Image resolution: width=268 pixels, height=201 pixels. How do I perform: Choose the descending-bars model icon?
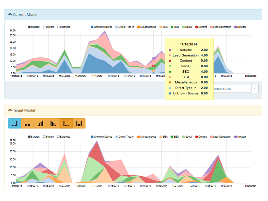(53, 123)
